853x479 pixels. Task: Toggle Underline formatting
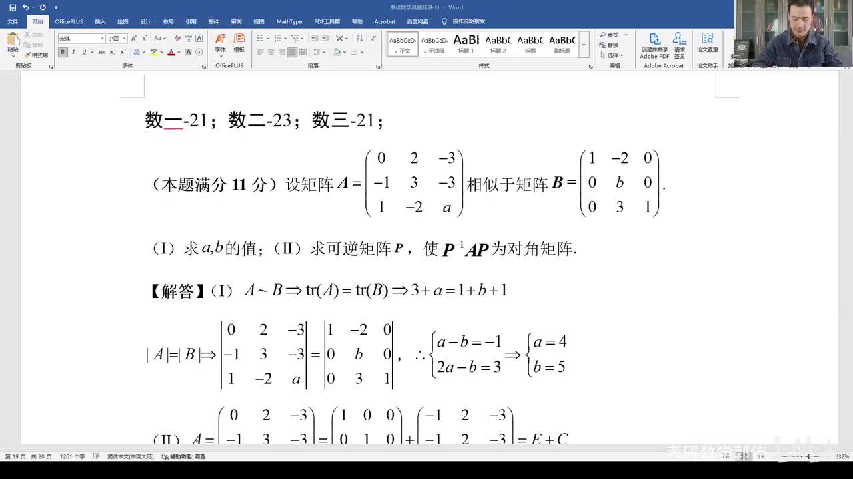pyautogui.click(x=83, y=52)
